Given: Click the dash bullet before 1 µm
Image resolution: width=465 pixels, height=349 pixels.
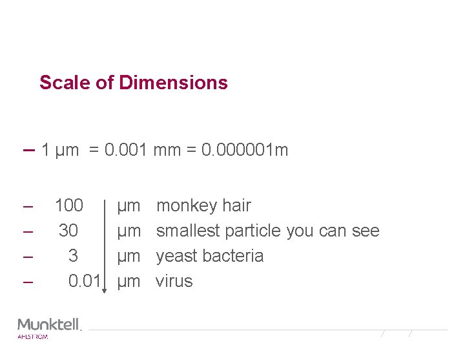Looking at the screenshot, I should pyautogui.click(x=29, y=150).
